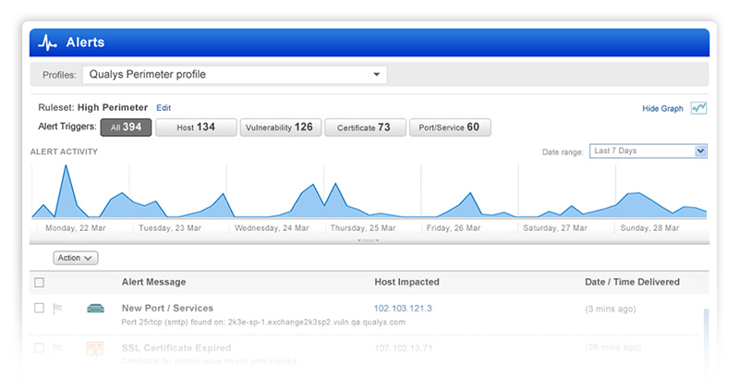Click the Sunday, 28 Mar axis label
This screenshot has height=390, width=739.
[x=650, y=228]
